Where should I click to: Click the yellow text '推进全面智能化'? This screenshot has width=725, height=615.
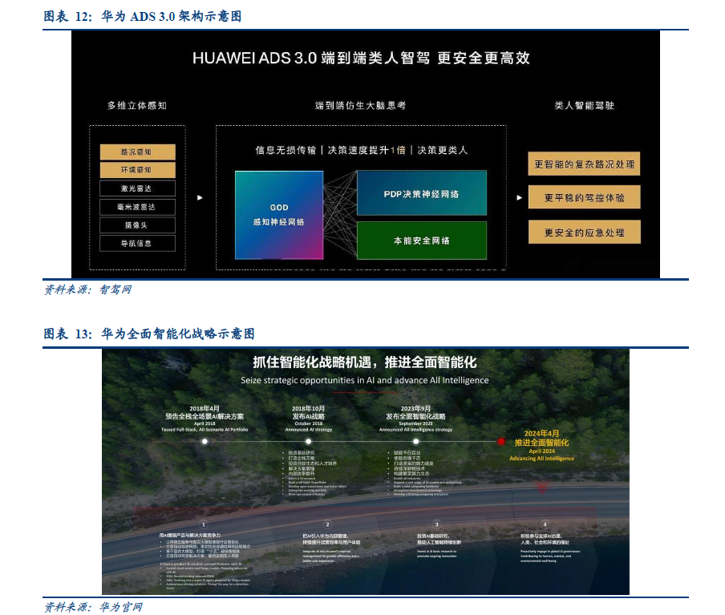[x=541, y=443]
